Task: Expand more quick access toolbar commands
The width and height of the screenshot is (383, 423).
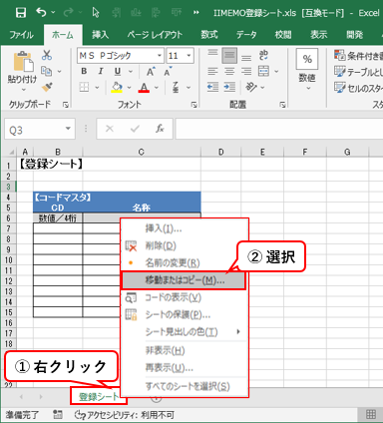Action: [x=196, y=13]
